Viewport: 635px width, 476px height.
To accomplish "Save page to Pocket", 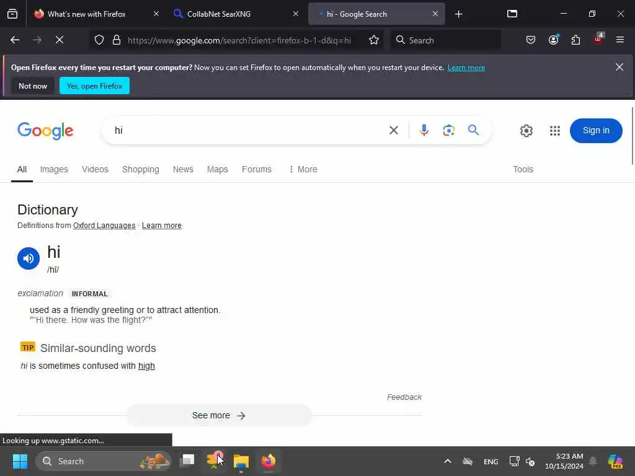I will [x=531, y=40].
